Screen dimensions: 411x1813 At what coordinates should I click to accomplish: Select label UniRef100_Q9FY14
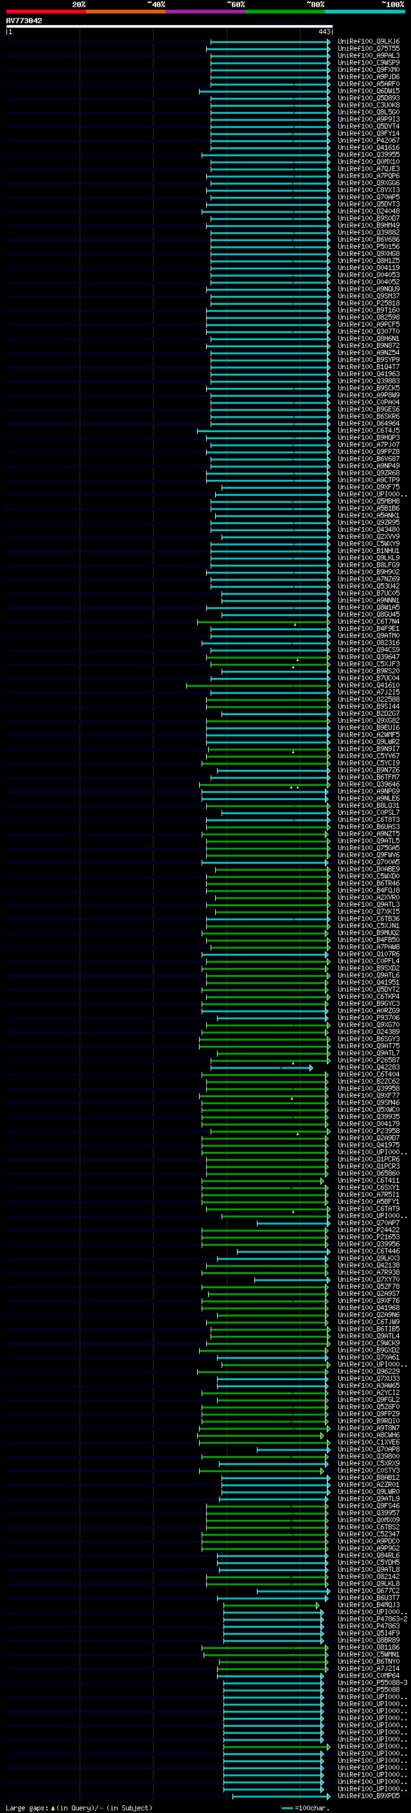(x=369, y=134)
